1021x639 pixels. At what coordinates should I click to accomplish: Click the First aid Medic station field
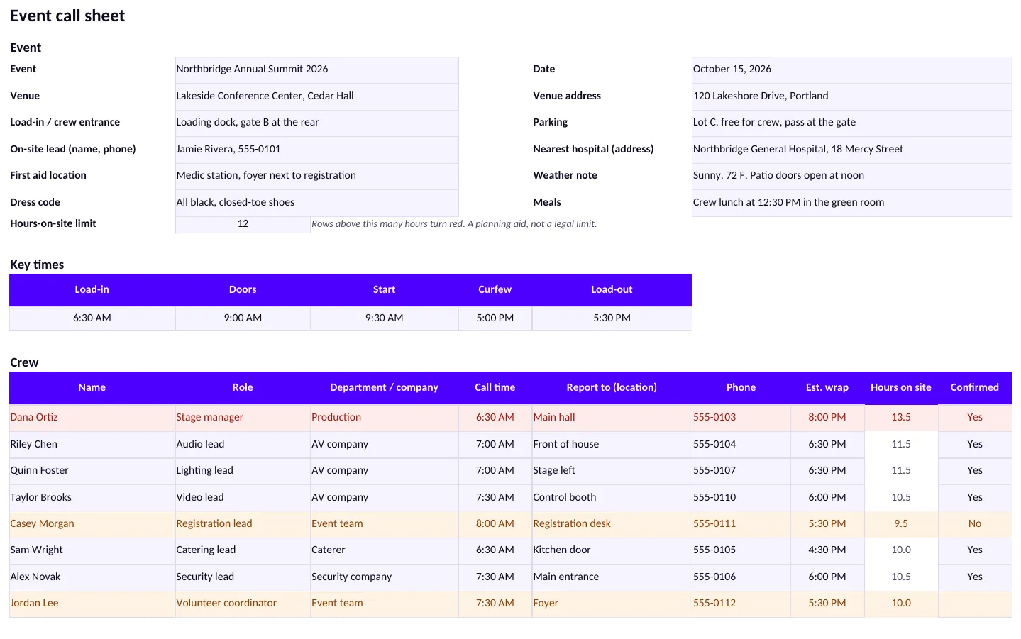click(x=316, y=176)
